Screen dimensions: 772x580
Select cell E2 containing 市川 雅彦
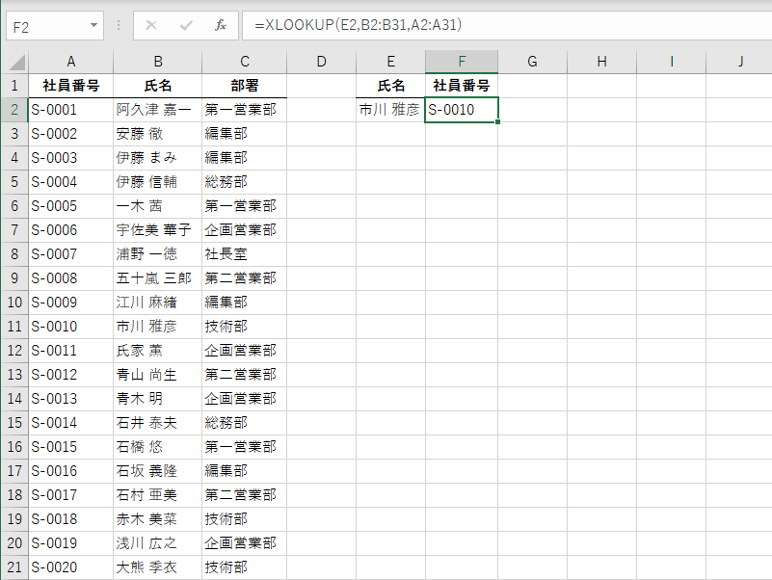pos(391,109)
